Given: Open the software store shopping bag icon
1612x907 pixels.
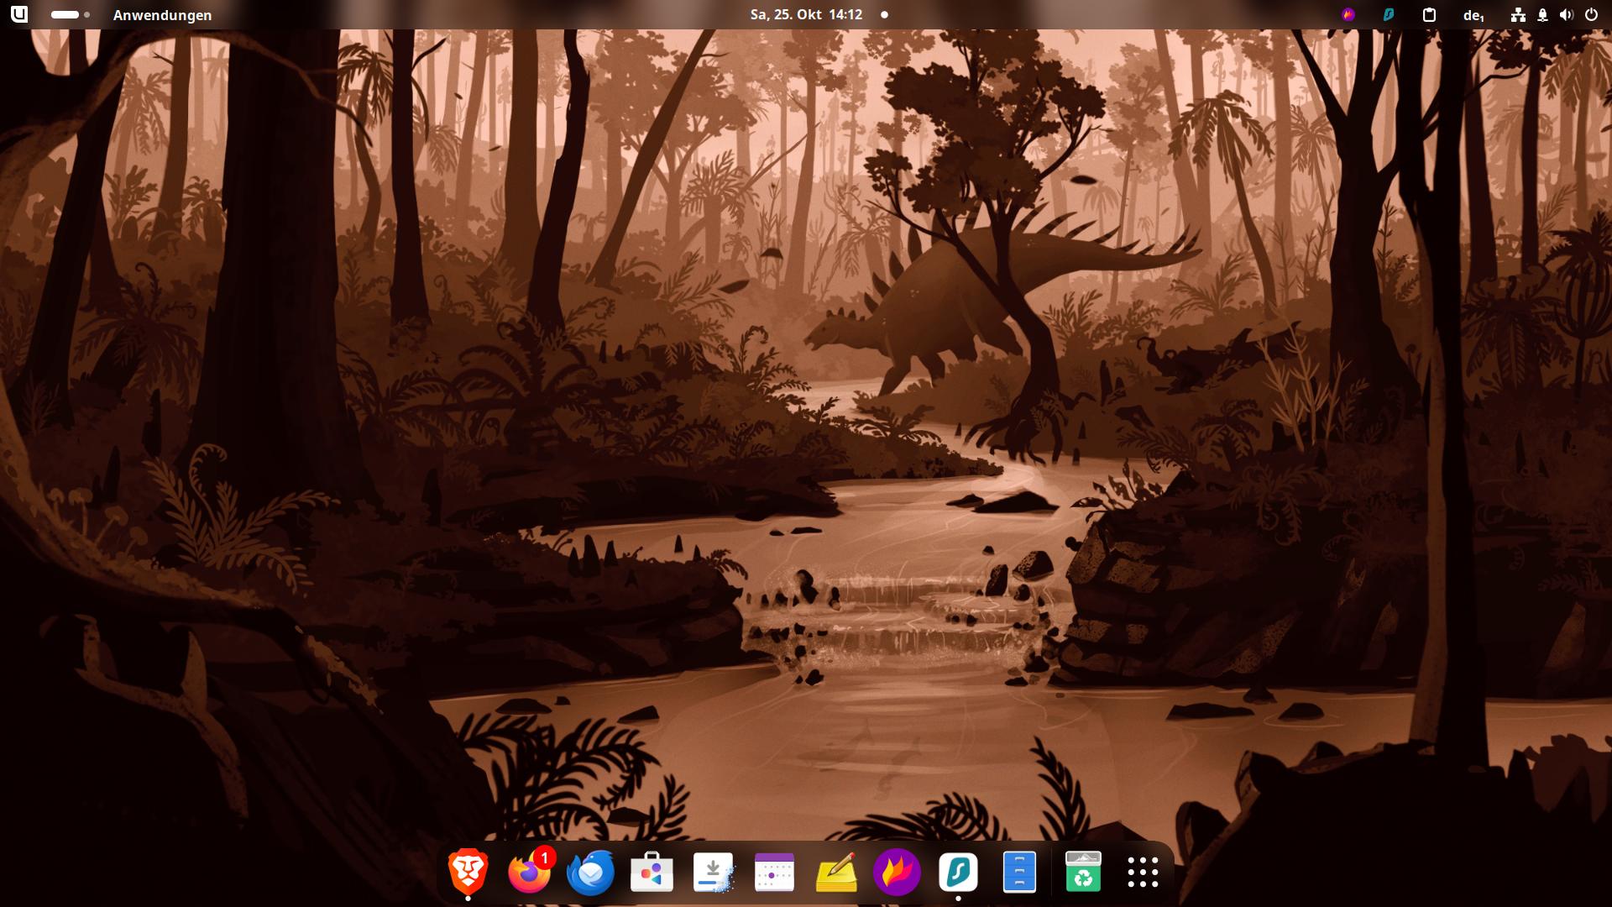Looking at the screenshot, I should click(x=652, y=872).
